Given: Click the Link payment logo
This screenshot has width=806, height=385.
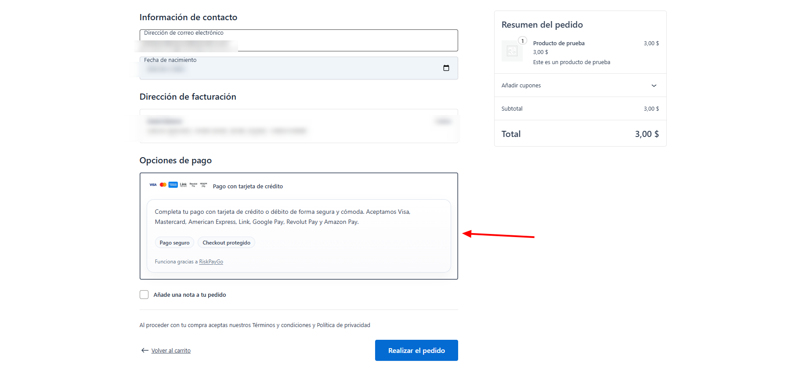Looking at the screenshot, I should tap(183, 185).
